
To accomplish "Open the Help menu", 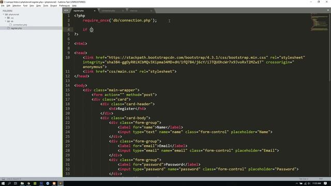I will [74, 6].
